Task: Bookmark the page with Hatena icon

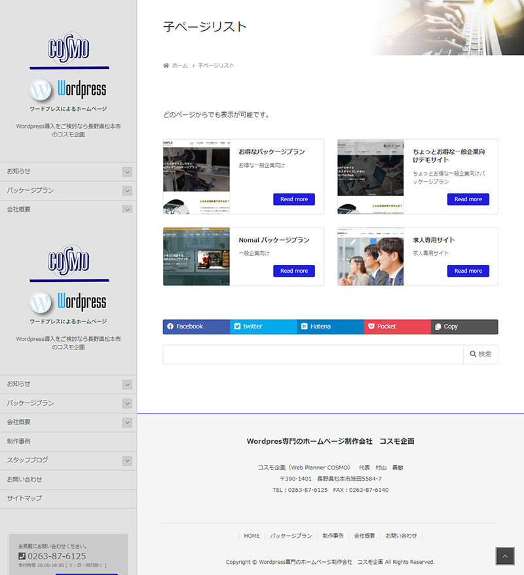Action: [x=305, y=327]
